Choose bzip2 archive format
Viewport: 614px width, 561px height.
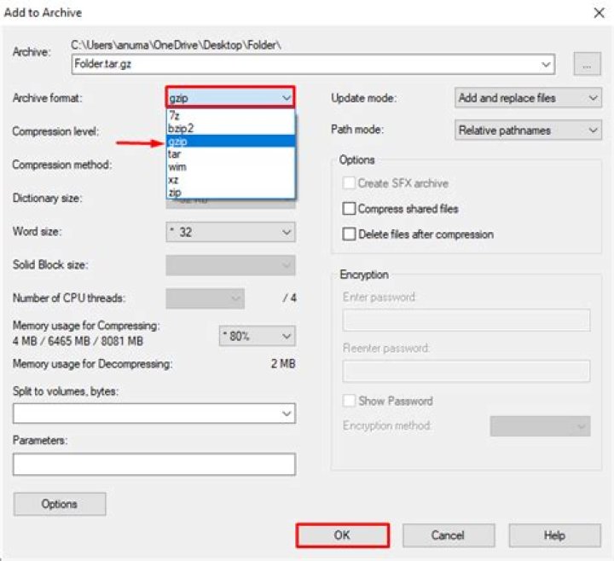point(230,128)
